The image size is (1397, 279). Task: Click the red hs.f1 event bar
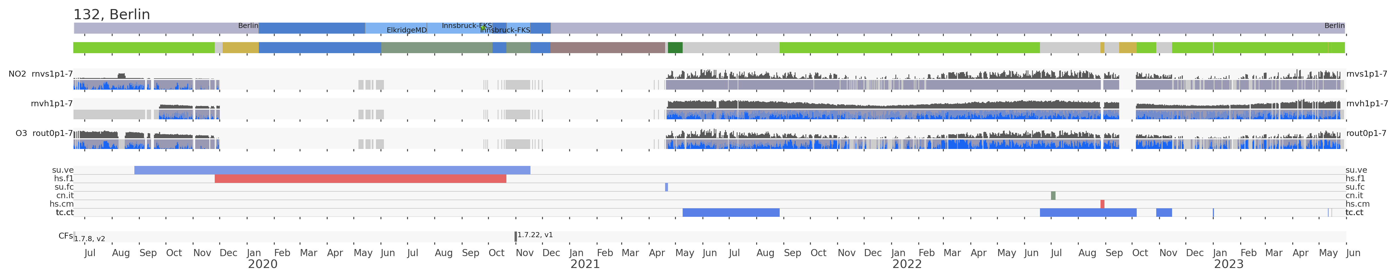tap(360, 179)
